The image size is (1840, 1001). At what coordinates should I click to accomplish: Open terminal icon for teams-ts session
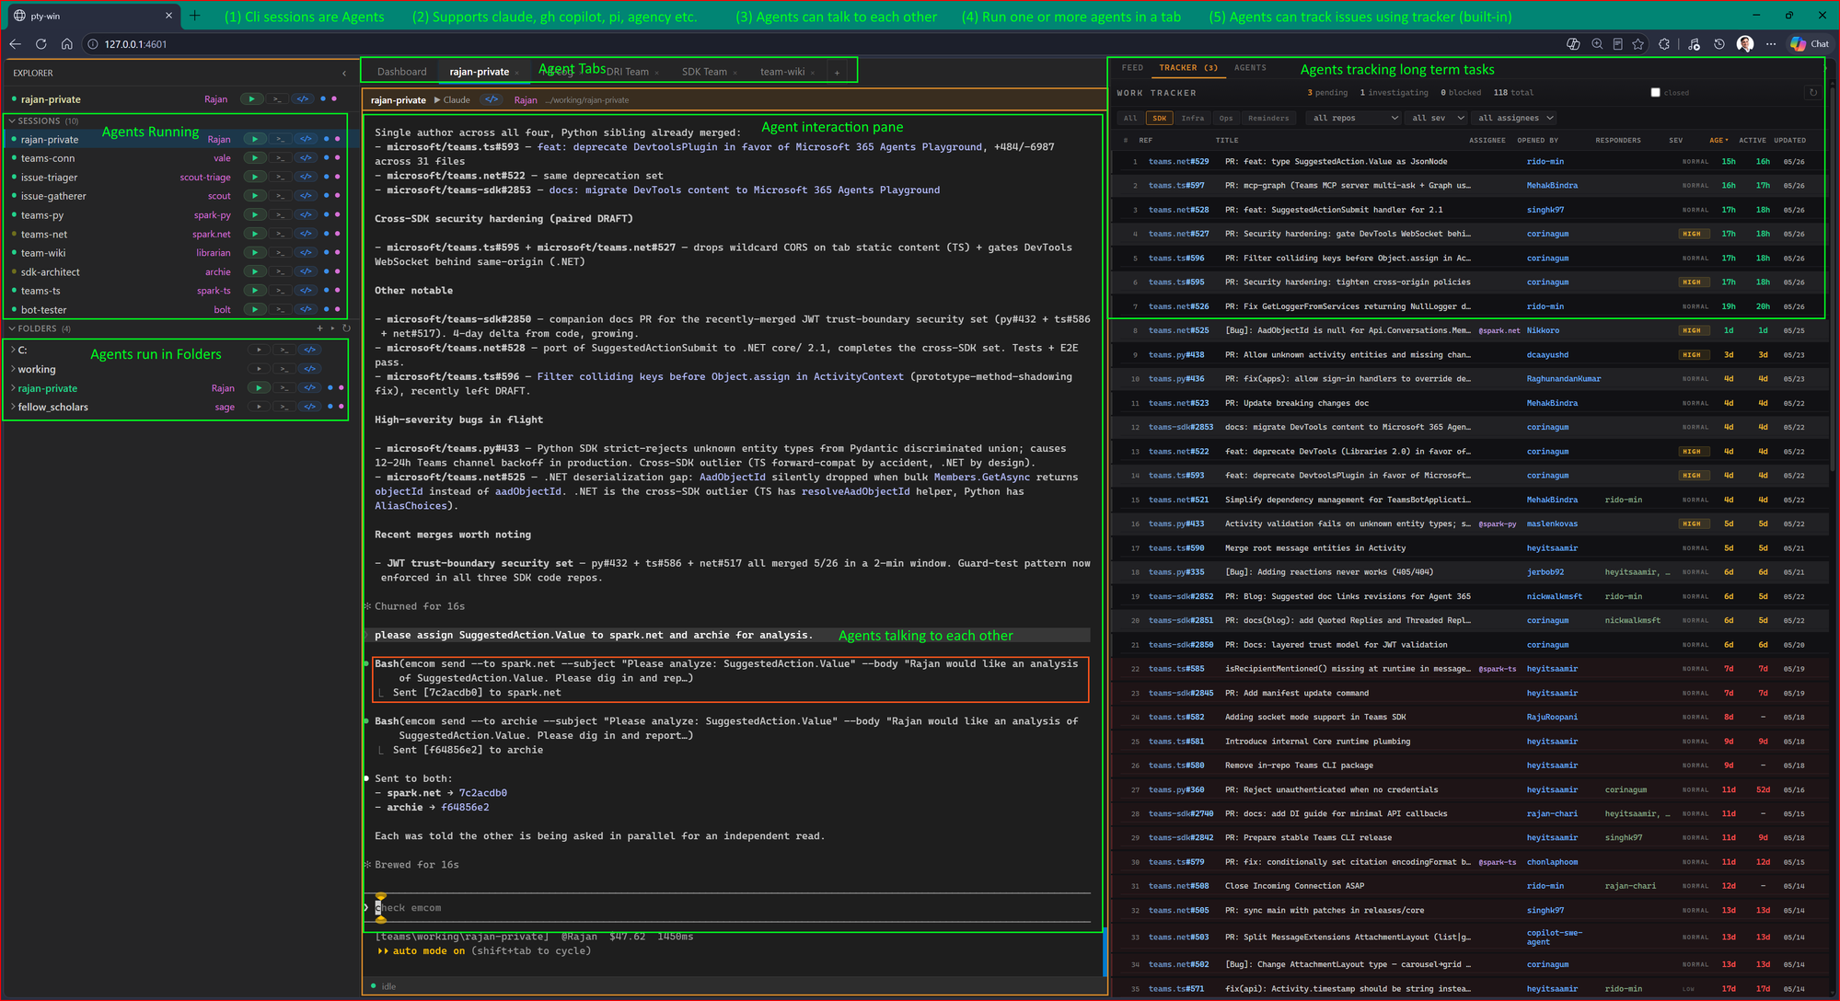pos(280,291)
